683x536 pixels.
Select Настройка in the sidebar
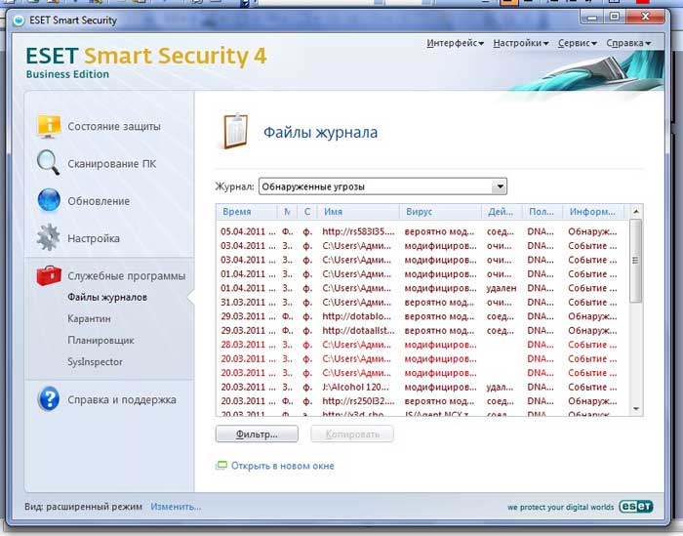94,238
